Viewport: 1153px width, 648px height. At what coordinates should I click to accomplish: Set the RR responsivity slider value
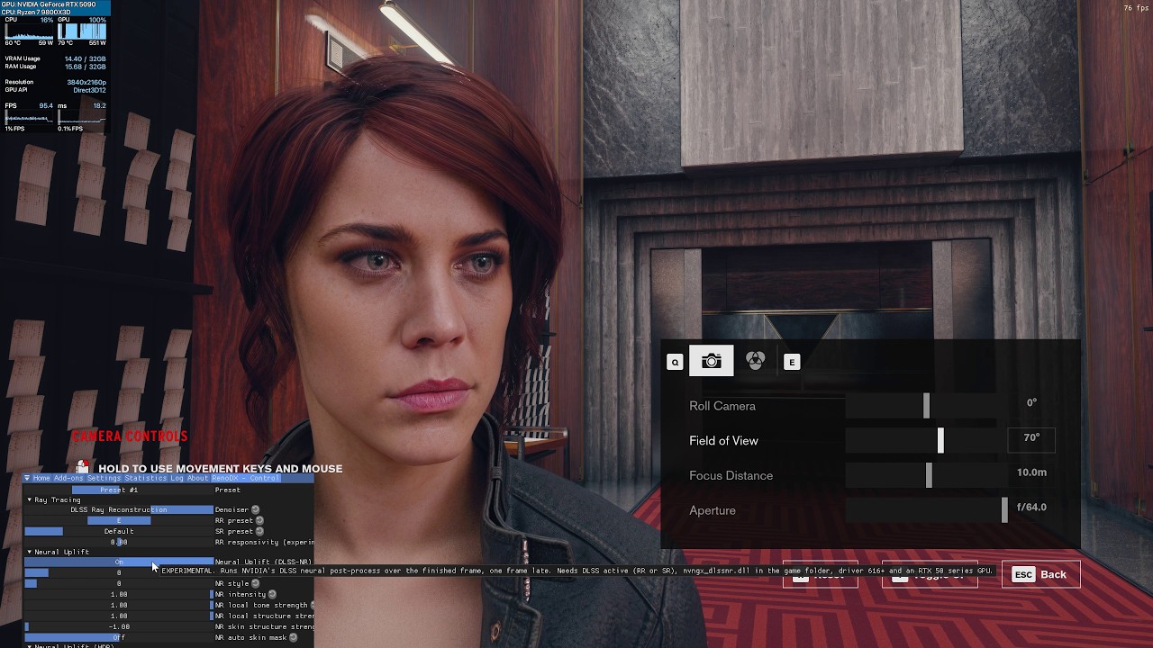(x=119, y=543)
